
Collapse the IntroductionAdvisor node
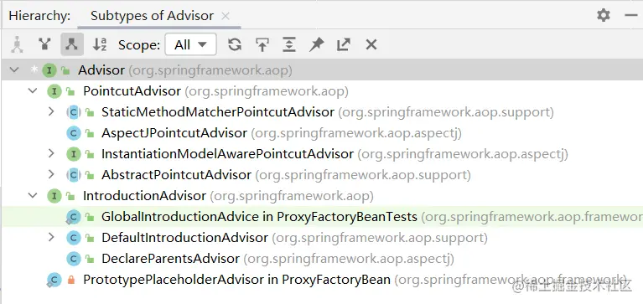click(x=33, y=195)
